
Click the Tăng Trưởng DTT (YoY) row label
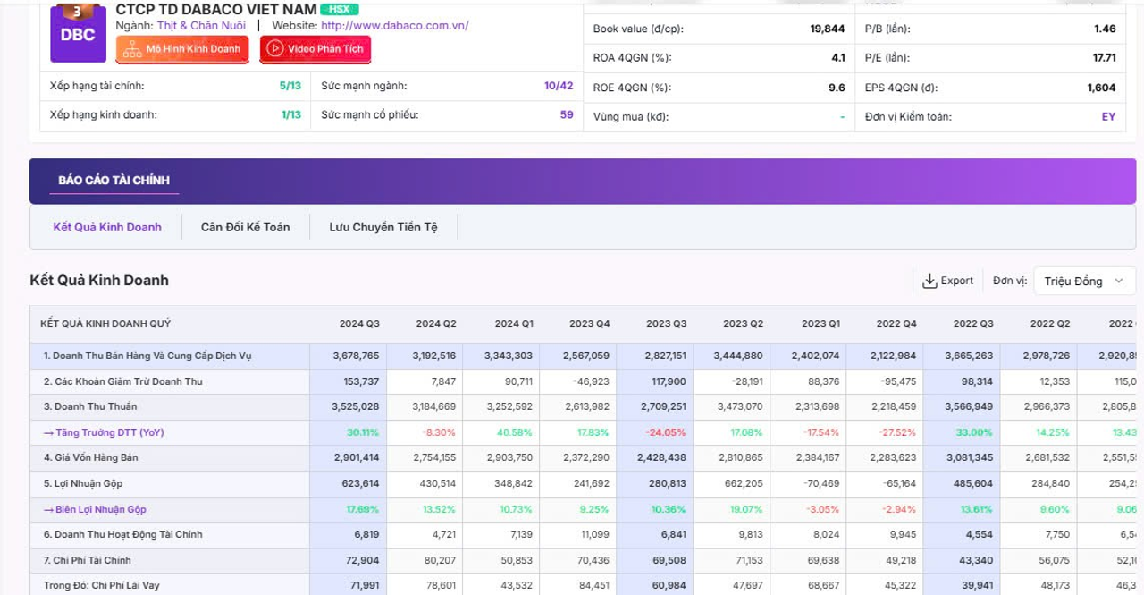(x=104, y=432)
